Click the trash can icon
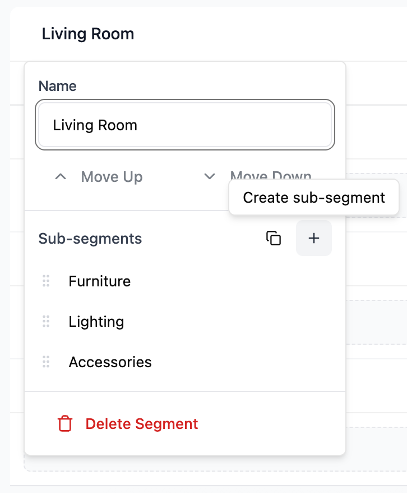This screenshot has width=407, height=493. (x=65, y=423)
